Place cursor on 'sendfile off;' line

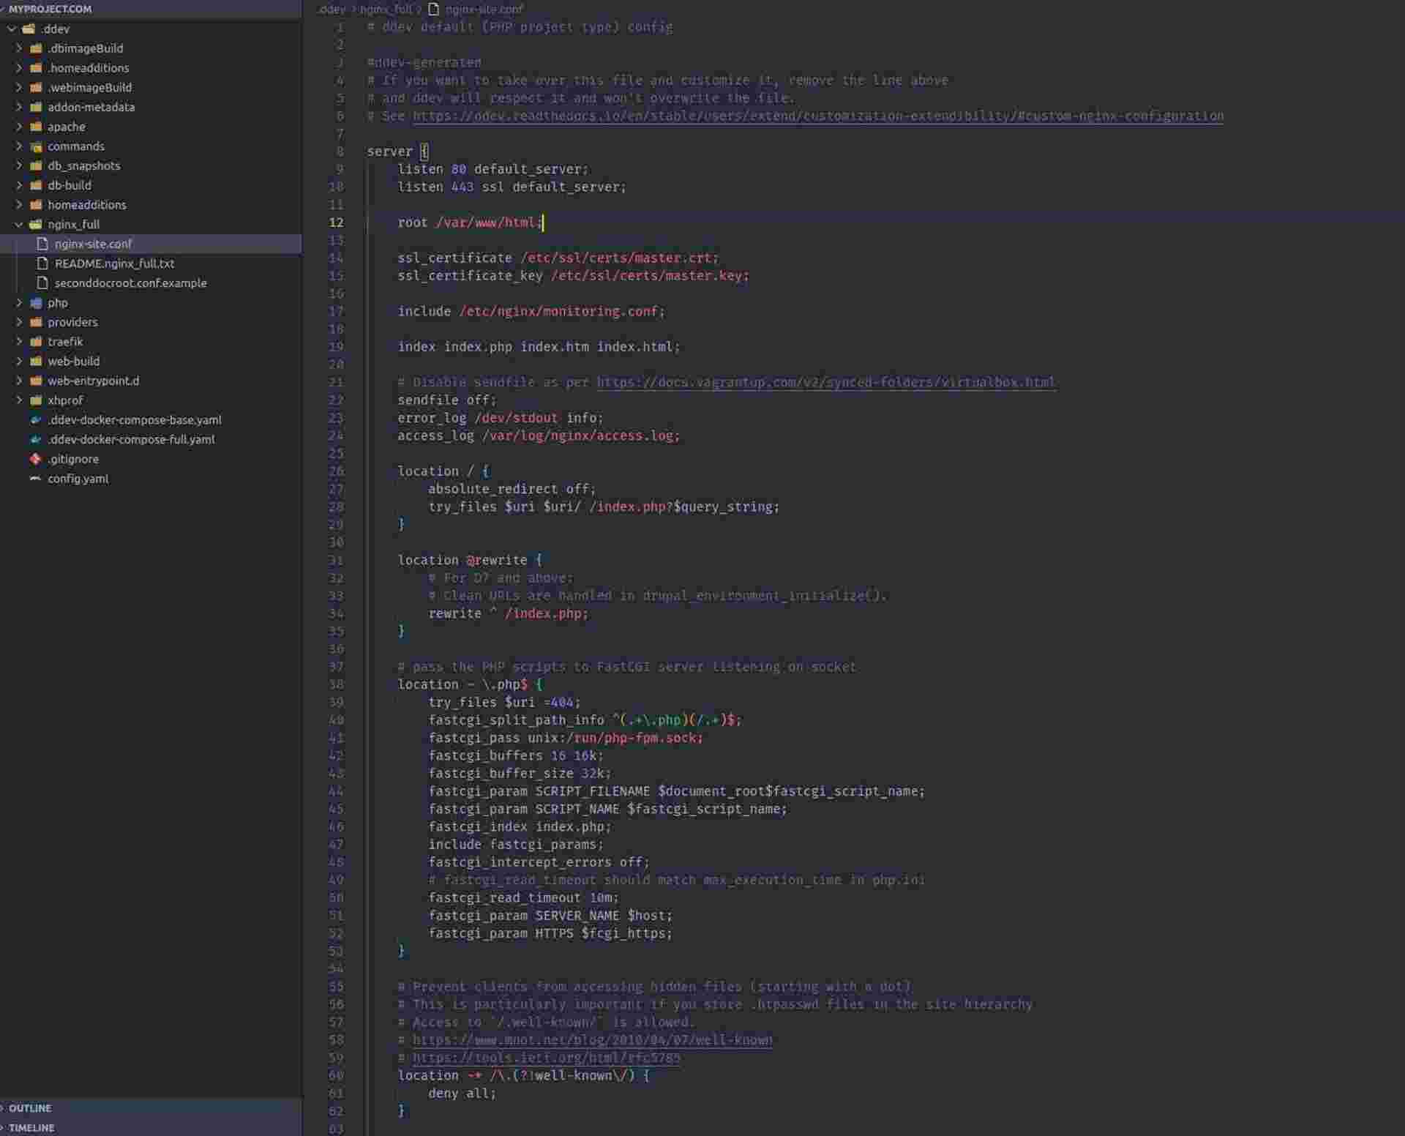pos(447,400)
